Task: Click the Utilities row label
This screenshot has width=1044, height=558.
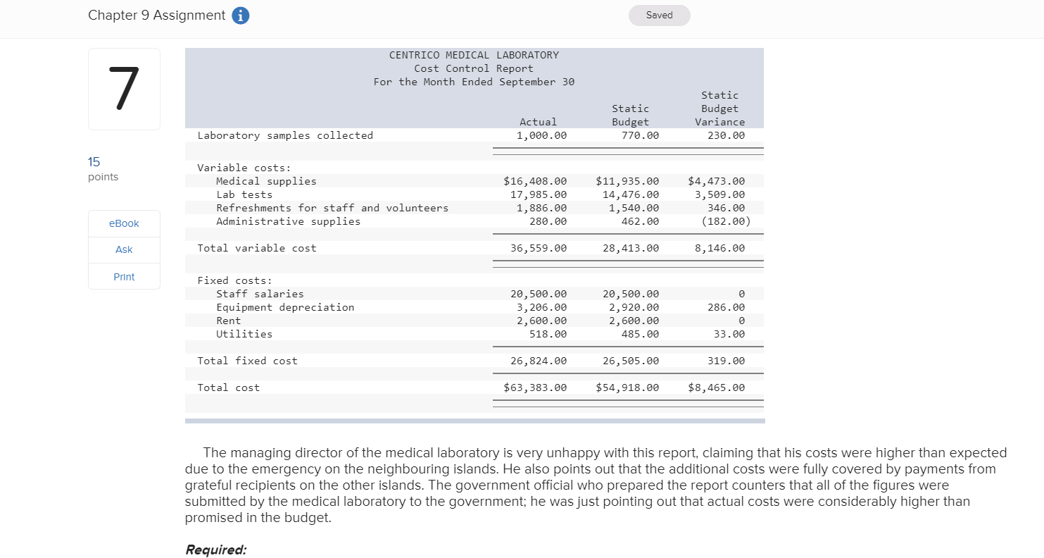Action: pos(244,334)
